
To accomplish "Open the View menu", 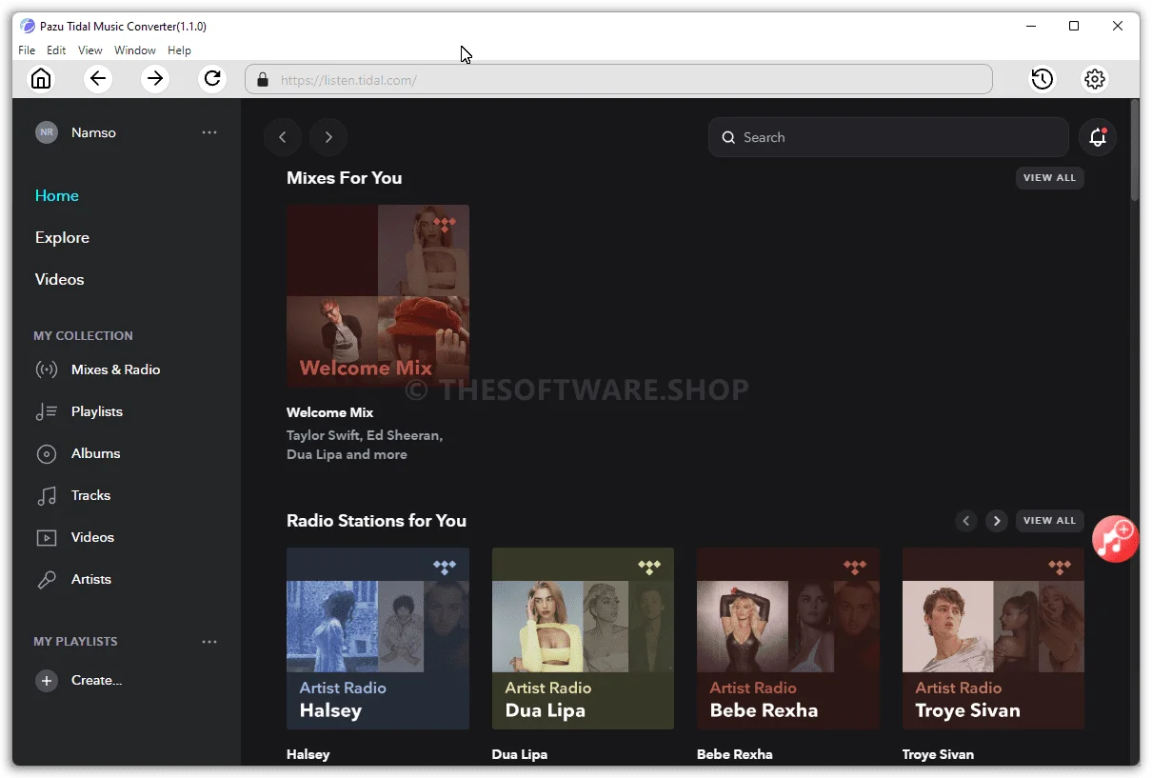I will [90, 50].
